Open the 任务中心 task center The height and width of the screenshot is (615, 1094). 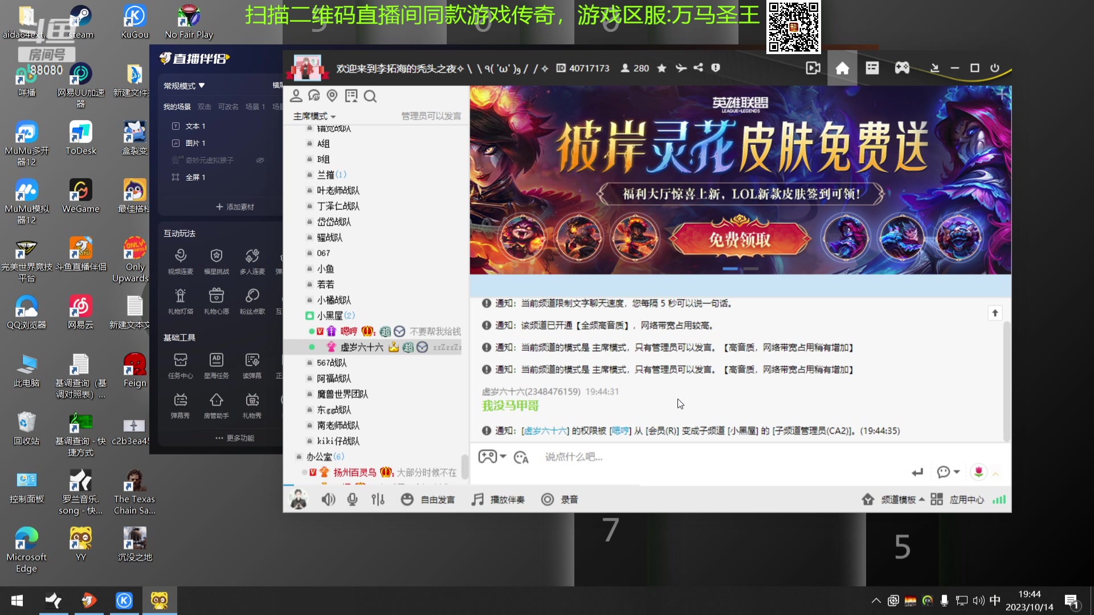181,365
